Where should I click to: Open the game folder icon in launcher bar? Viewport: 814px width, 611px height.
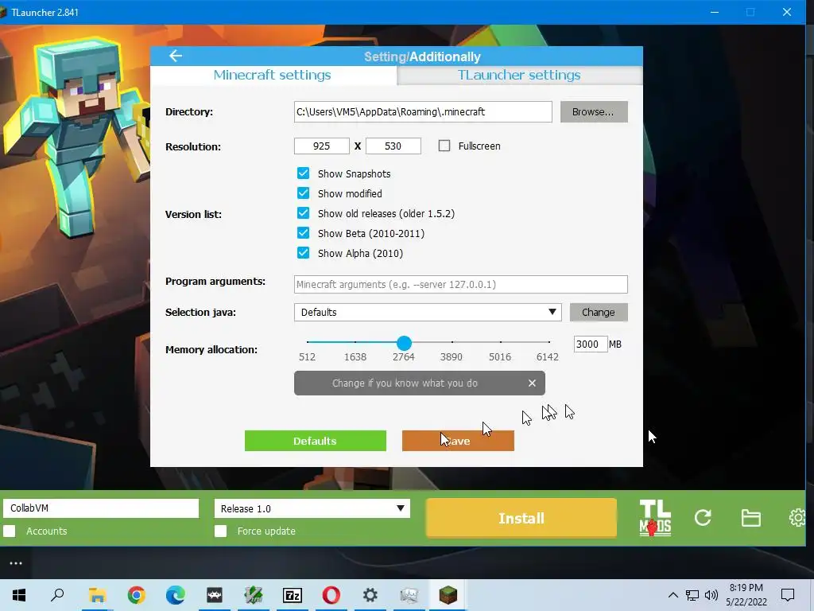750,517
